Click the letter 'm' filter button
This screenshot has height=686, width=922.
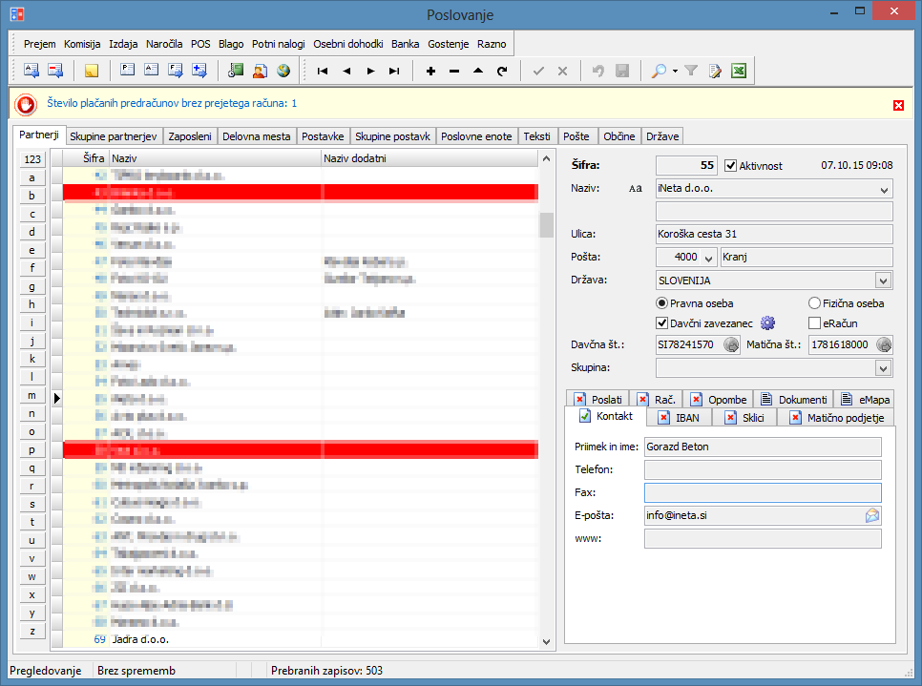point(31,396)
